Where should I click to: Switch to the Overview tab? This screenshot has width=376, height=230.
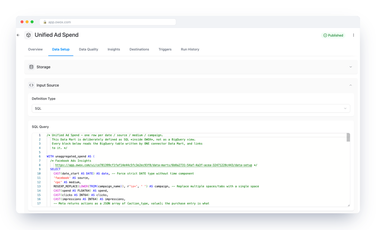35,49
